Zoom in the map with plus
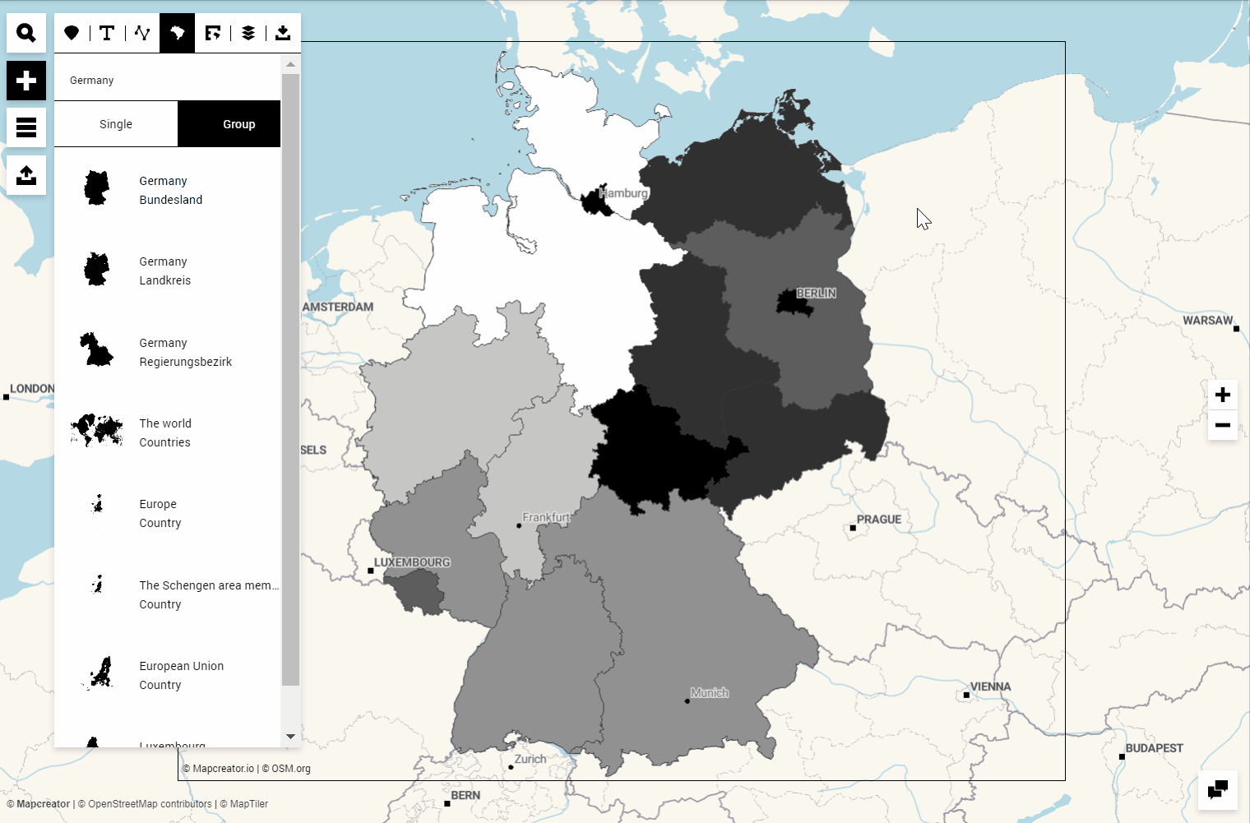1250x823 pixels. pyautogui.click(x=1223, y=395)
